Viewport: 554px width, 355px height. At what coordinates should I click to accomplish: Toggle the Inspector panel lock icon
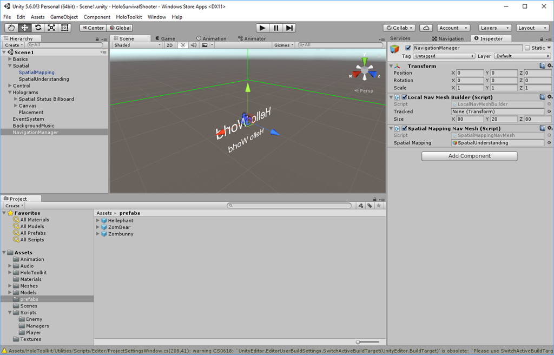[542, 39]
